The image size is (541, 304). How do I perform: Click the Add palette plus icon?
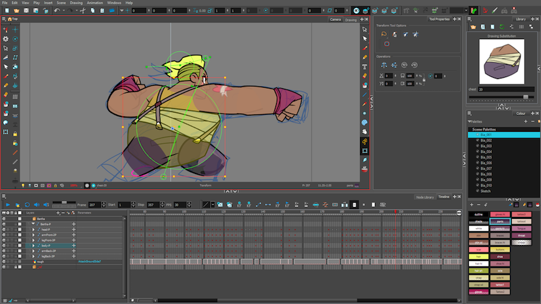pos(525,121)
